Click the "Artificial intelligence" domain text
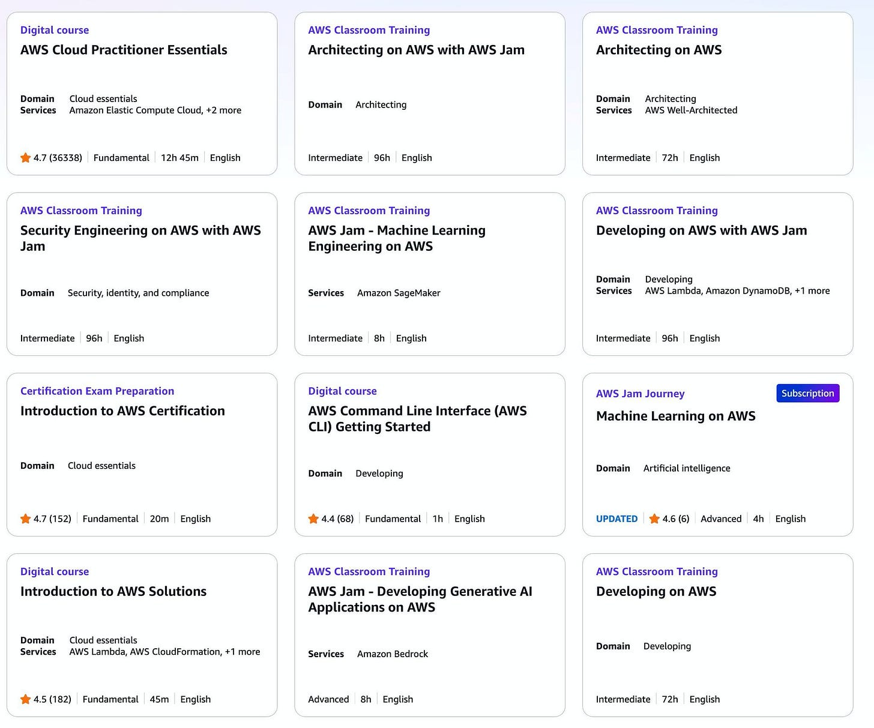 (687, 468)
